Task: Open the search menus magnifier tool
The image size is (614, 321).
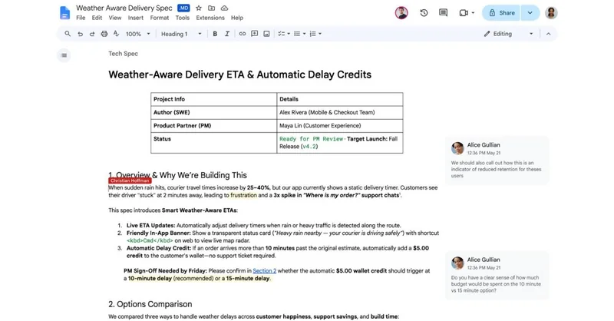Action: tap(68, 34)
